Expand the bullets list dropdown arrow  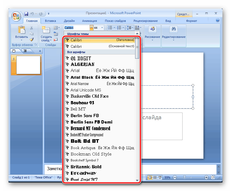(114, 28)
